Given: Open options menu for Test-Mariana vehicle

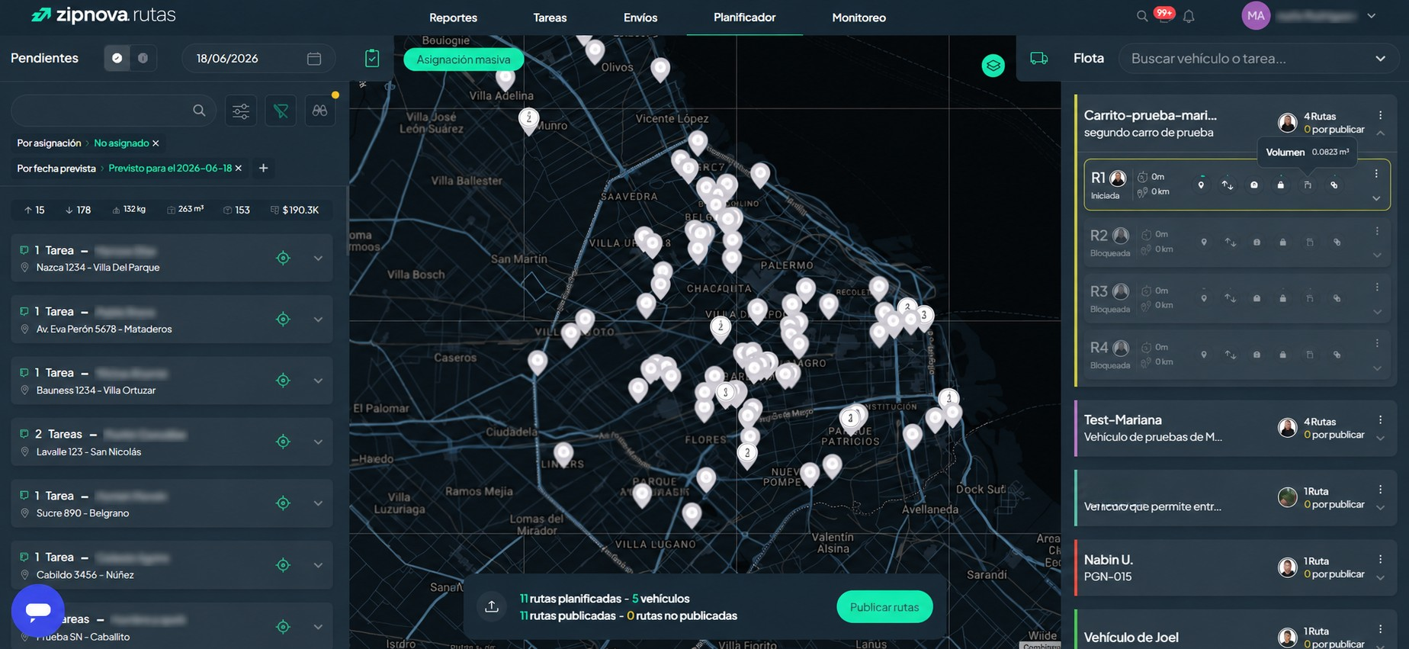Looking at the screenshot, I should 1380,420.
